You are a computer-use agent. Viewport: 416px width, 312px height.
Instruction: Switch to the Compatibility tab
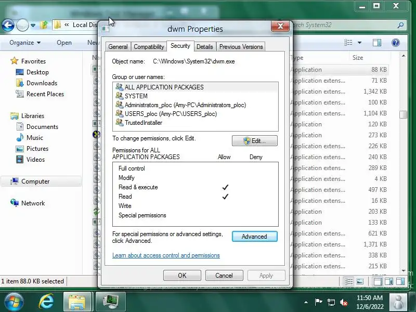click(x=149, y=47)
